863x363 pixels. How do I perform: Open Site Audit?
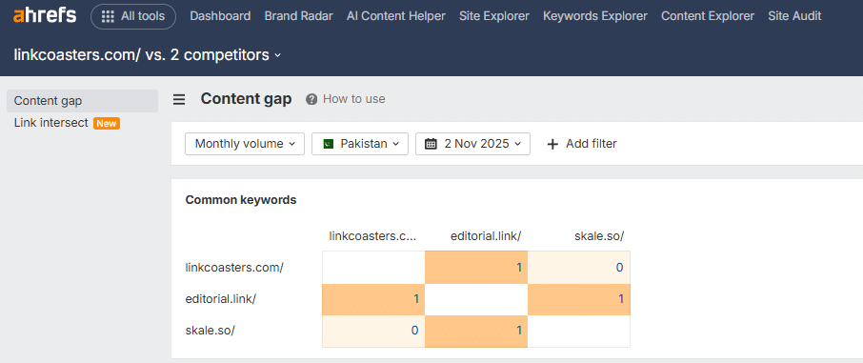794,16
